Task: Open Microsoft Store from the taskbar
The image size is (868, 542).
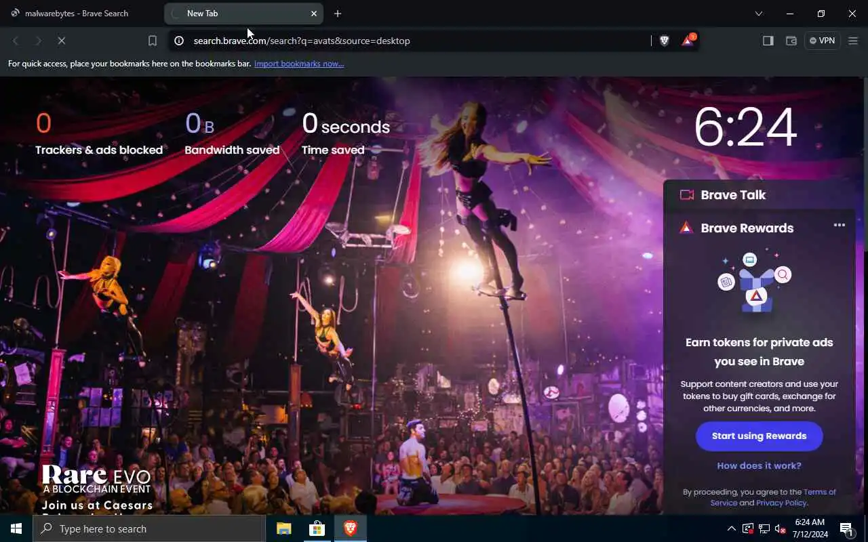Action: click(x=317, y=528)
